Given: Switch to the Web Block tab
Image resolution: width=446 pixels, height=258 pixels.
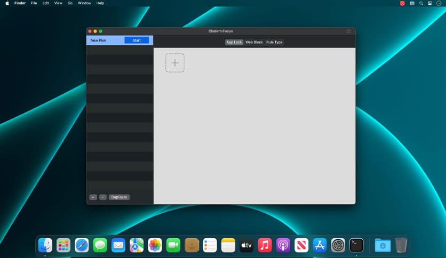Looking at the screenshot, I should 254,42.
